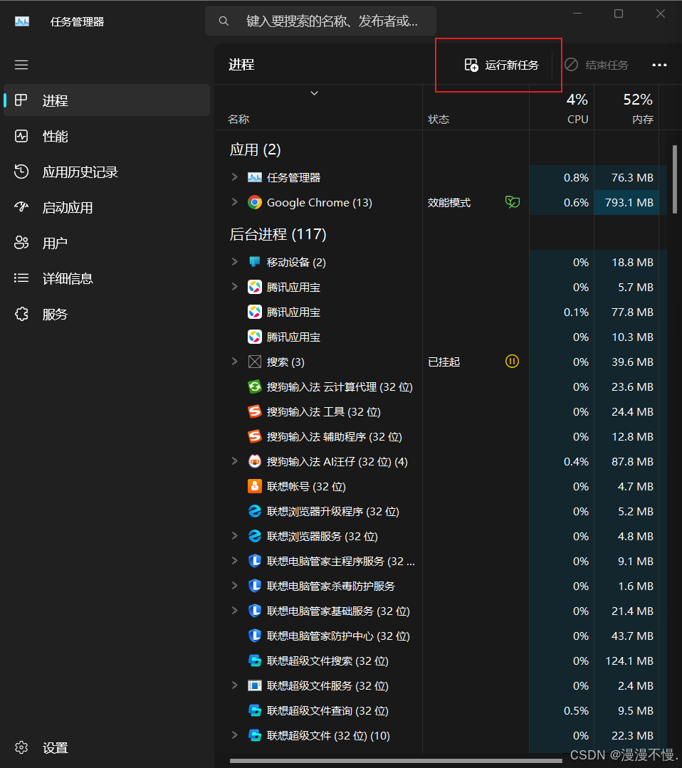Click the 联想超级文件搜索 icon

click(x=255, y=661)
